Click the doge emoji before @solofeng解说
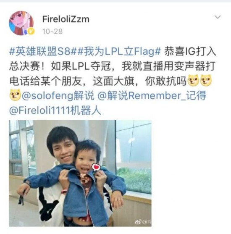 (15, 95)
